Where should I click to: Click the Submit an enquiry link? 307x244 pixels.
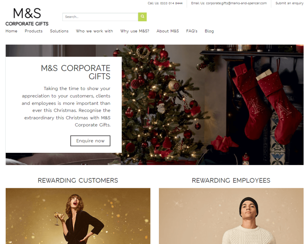(289, 3)
